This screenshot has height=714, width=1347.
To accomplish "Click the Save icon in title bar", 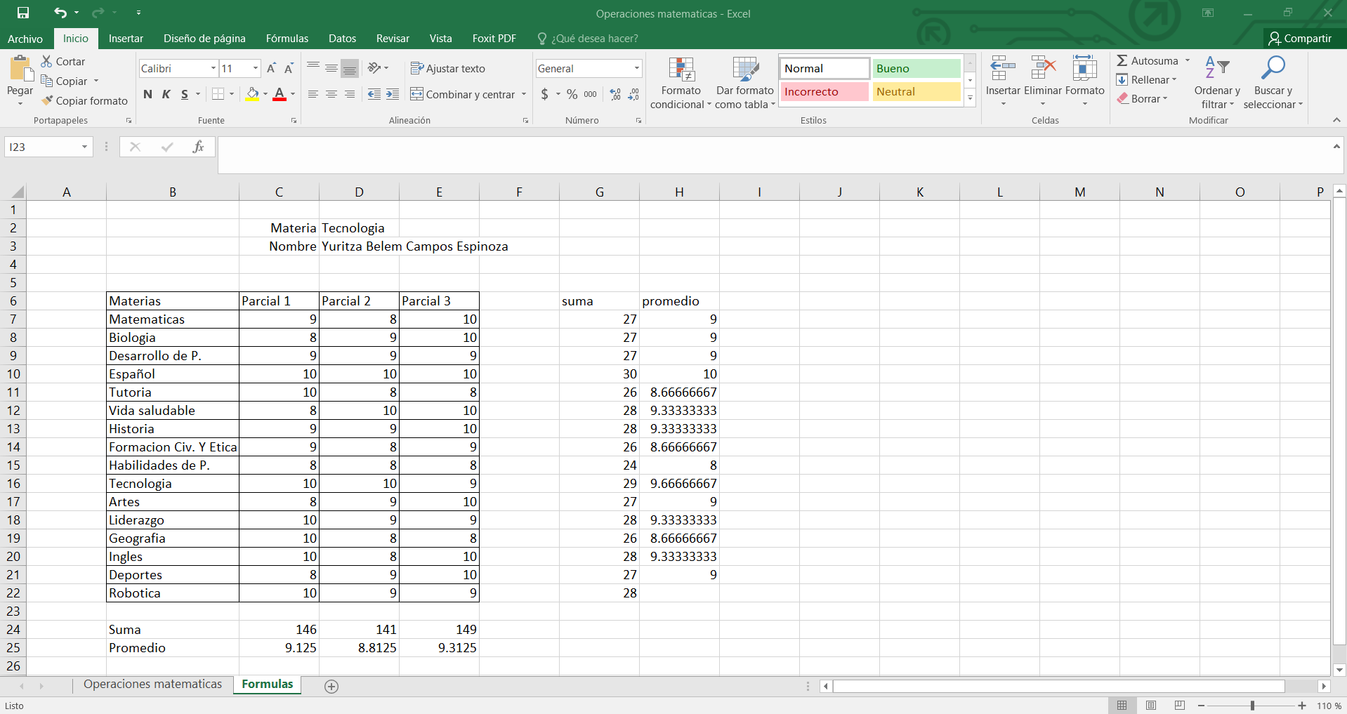I will (x=23, y=13).
